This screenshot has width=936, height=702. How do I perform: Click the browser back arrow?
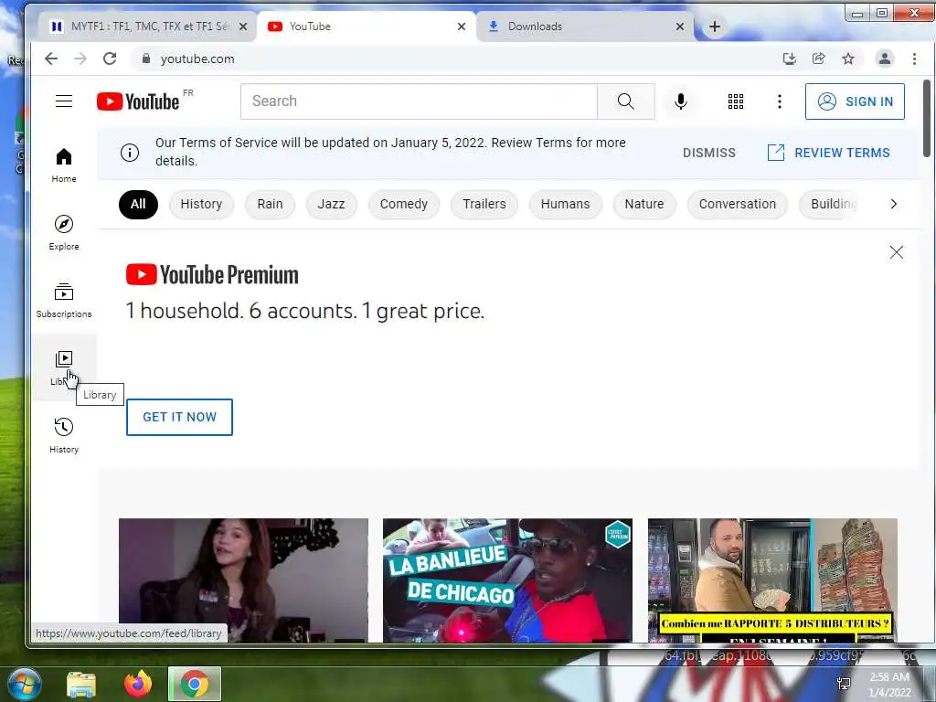51,58
